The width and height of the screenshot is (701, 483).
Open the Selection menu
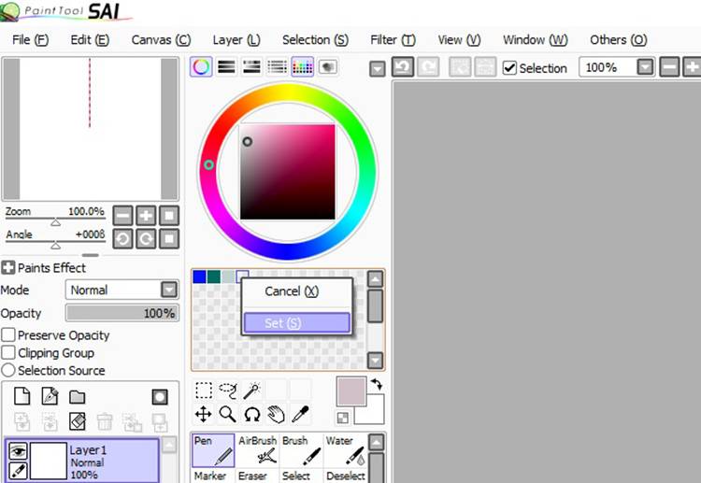point(315,40)
